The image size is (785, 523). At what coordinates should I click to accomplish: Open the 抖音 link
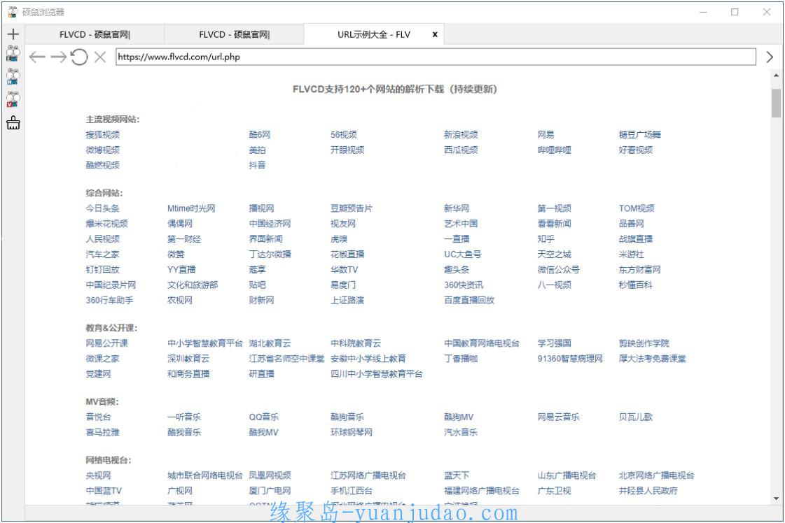click(x=257, y=165)
